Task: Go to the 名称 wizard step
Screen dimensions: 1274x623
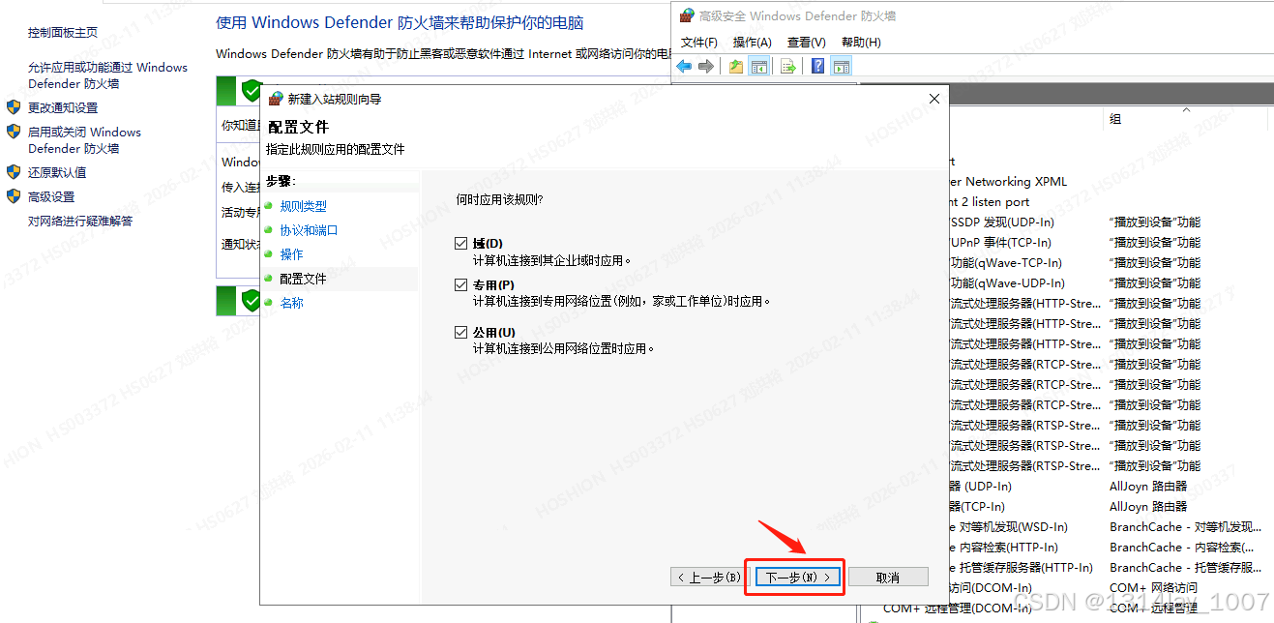Action: click(x=291, y=303)
